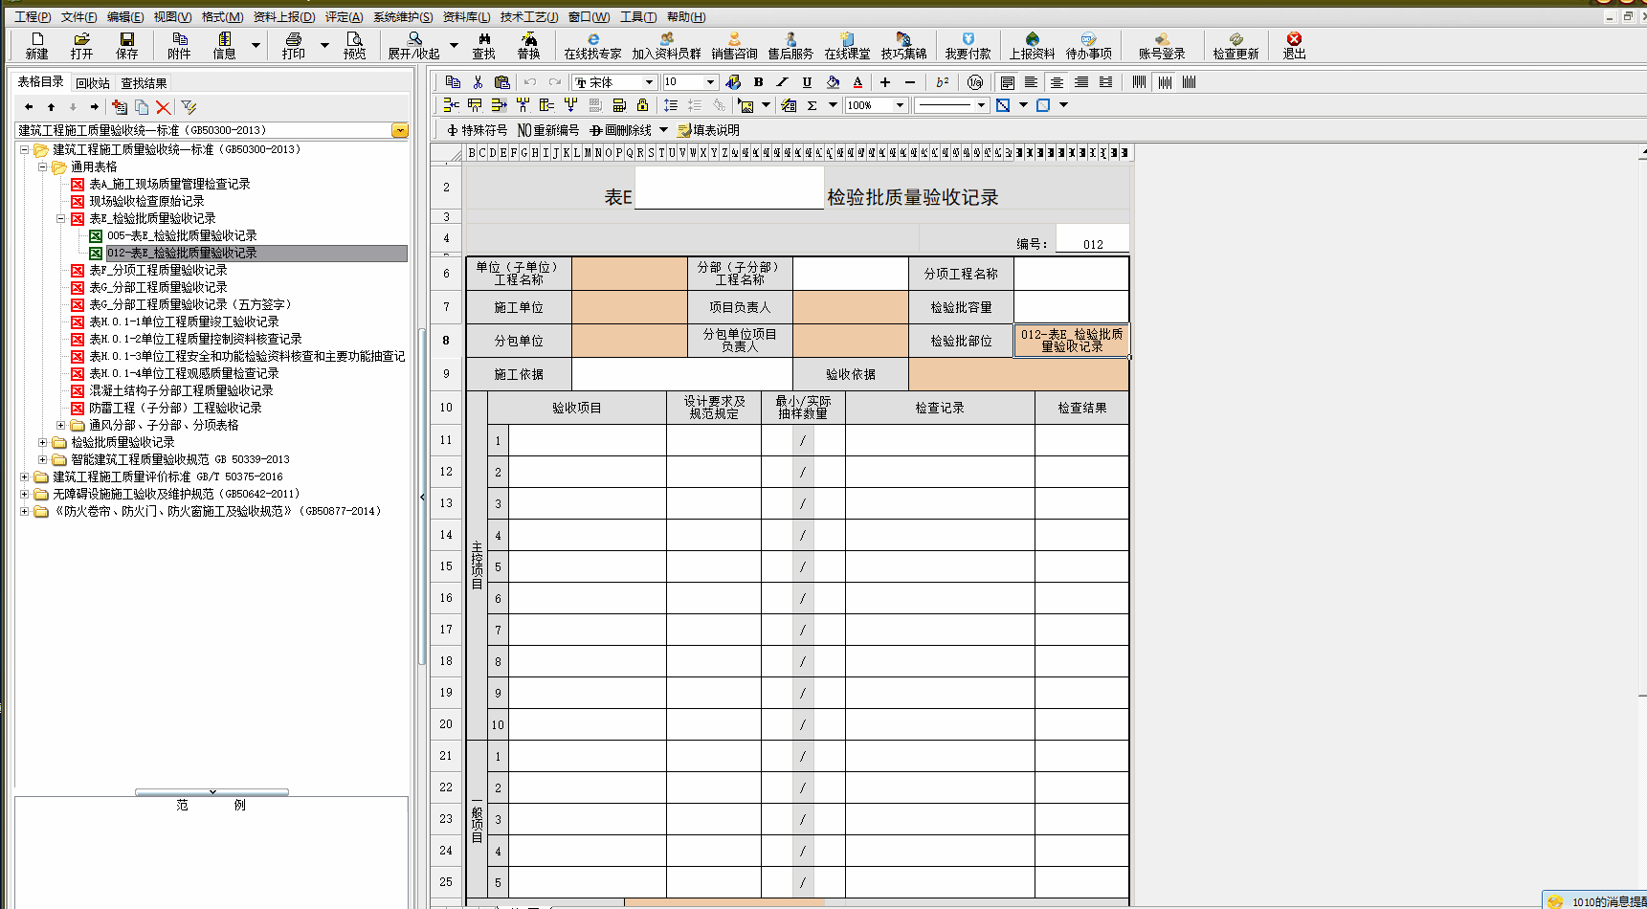This screenshot has width=1647, height=909.
Task: Click the 检查更新 icon
Action: click(1235, 45)
